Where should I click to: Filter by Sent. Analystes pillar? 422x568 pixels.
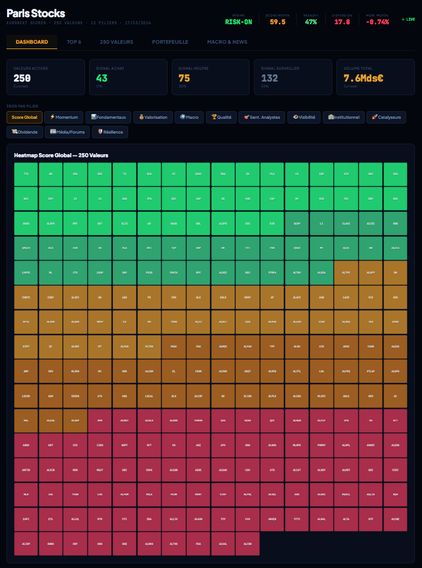(x=263, y=118)
